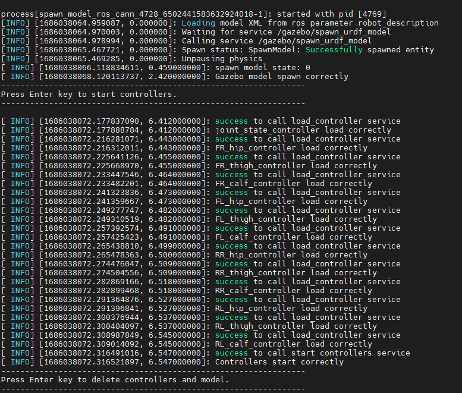Click the "FR_calf_controller load correctly" text
The height and width of the screenshot is (393, 462).
pos(293,183)
